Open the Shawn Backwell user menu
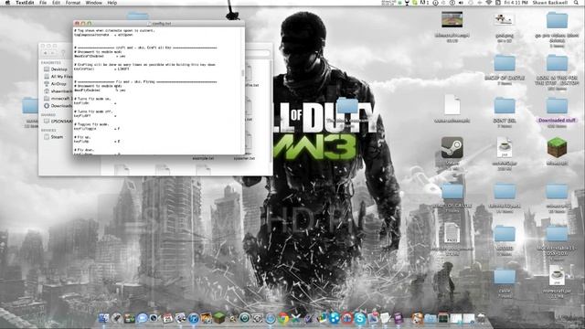585x329 pixels. (550, 3)
